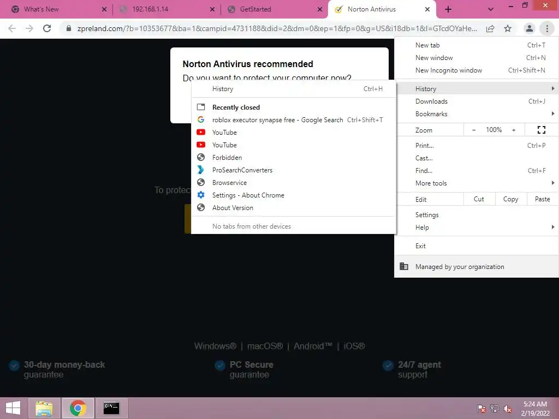The height and width of the screenshot is (419, 559).
Task: Bookmark this tab with the star icon
Action: (508, 28)
